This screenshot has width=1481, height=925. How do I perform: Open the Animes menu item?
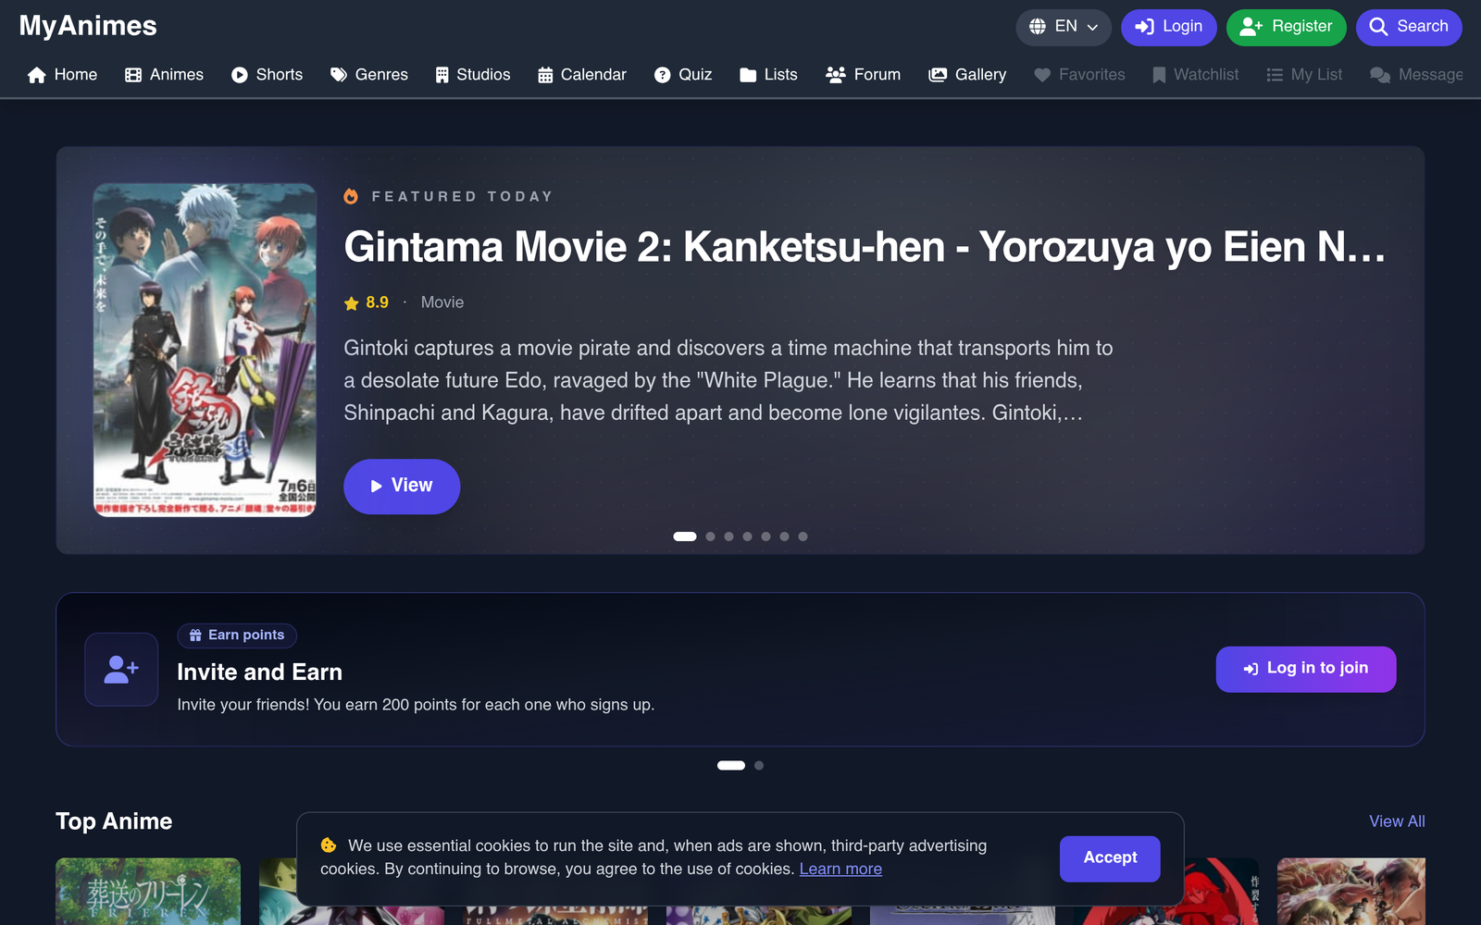pyautogui.click(x=164, y=75)
